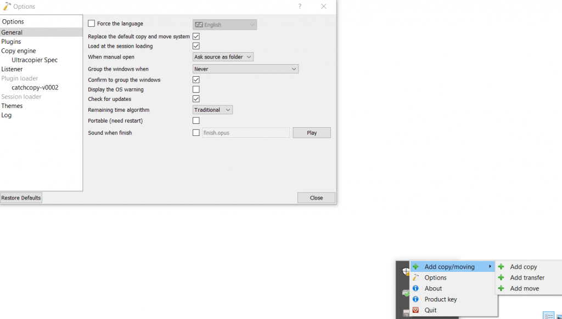Close the Options window with the X
562x319 pixels.
(324, 7)
